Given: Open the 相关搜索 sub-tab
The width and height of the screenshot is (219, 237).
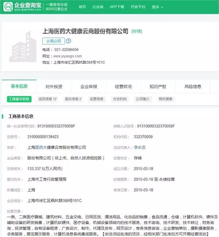Looking at the screenshot, I should click(165, 99).
